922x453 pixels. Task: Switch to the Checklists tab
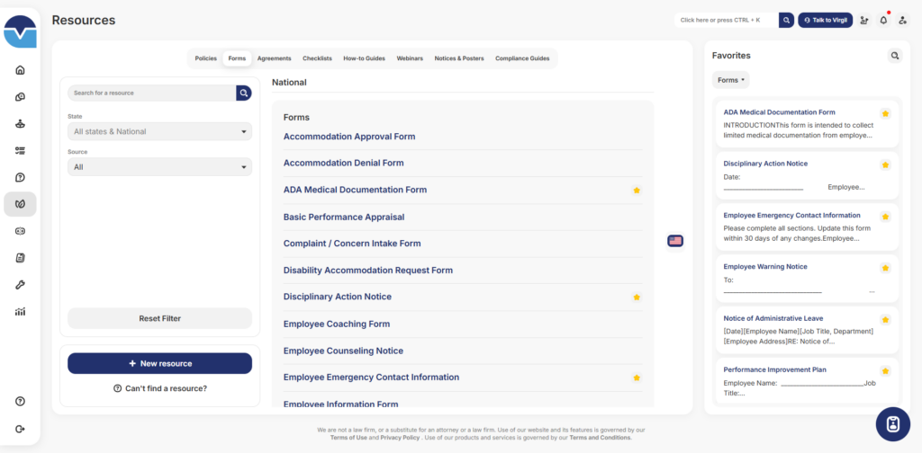click(x=317, y=58)
